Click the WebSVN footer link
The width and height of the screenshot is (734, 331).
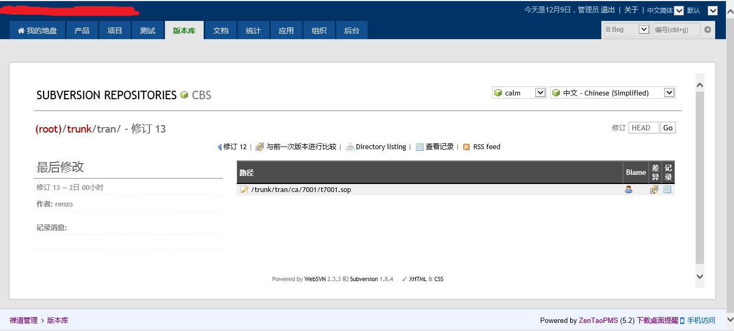pos(315,279)
